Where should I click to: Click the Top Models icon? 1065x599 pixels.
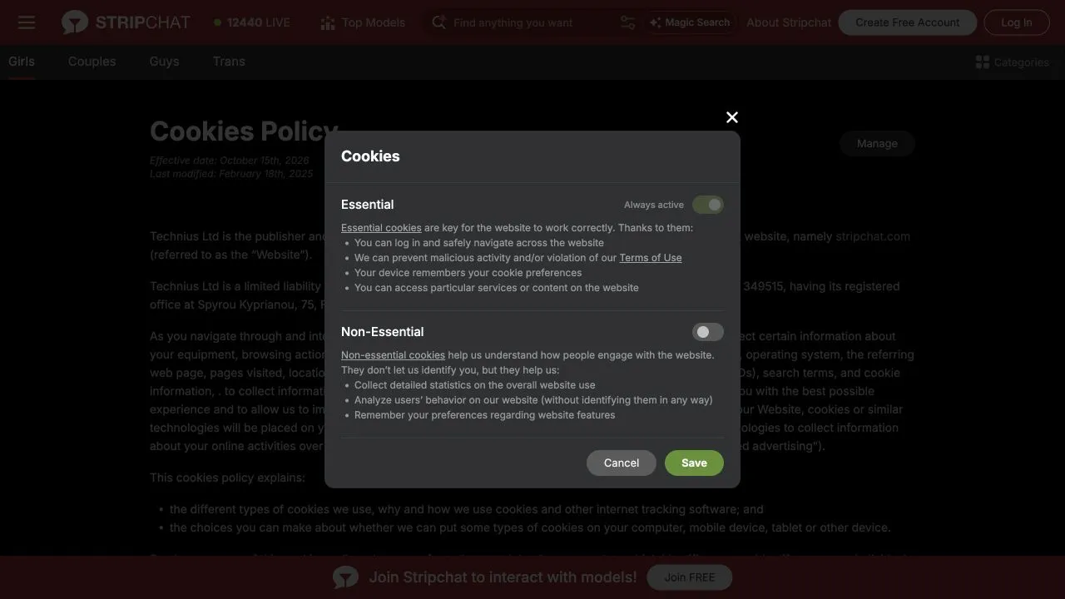click(x=328, y=22)
